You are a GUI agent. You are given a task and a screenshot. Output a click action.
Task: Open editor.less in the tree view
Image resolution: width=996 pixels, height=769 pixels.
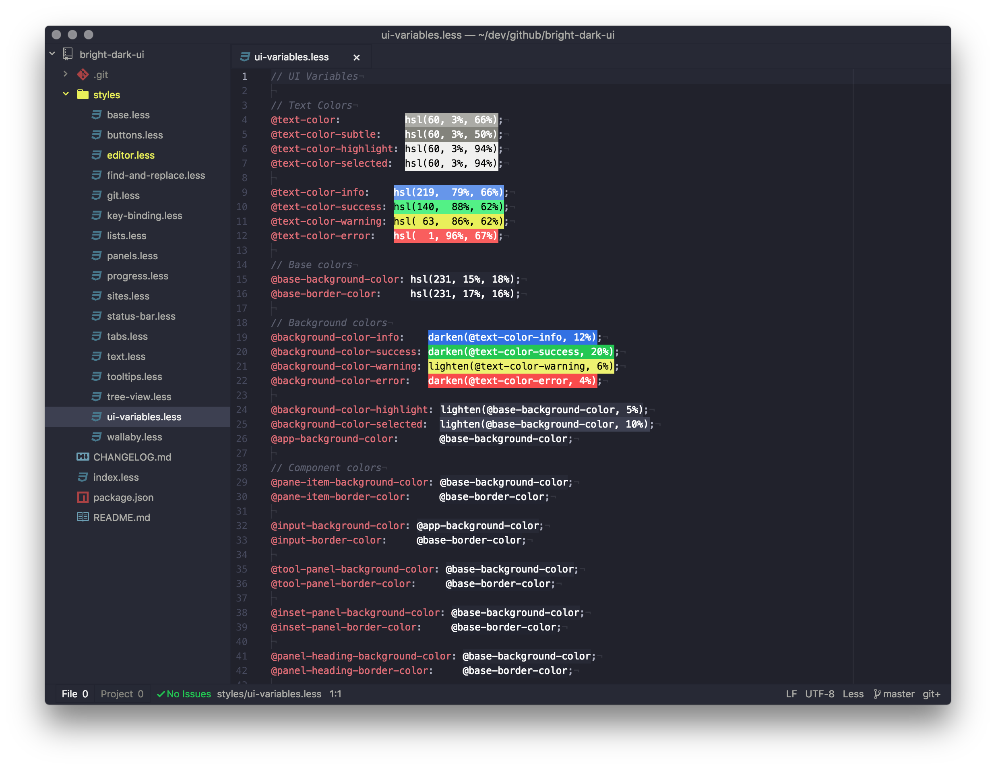click(130, 155)
